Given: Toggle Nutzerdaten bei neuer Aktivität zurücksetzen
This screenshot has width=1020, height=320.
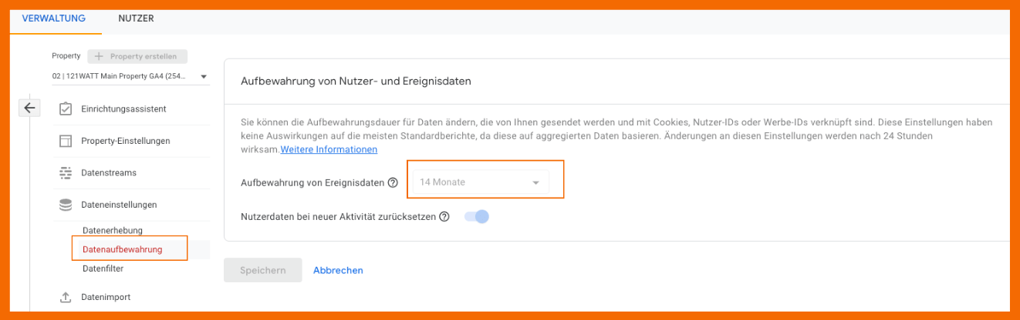Looking at the screenshot, I should click(477, 217).
